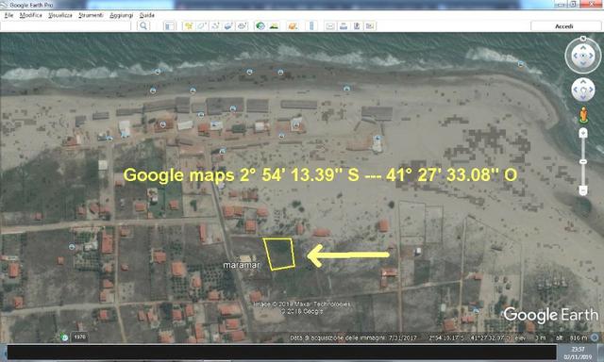Viewport: 604px width, 362px height.
Task: Open the File menu
Action: coord(8,15)
